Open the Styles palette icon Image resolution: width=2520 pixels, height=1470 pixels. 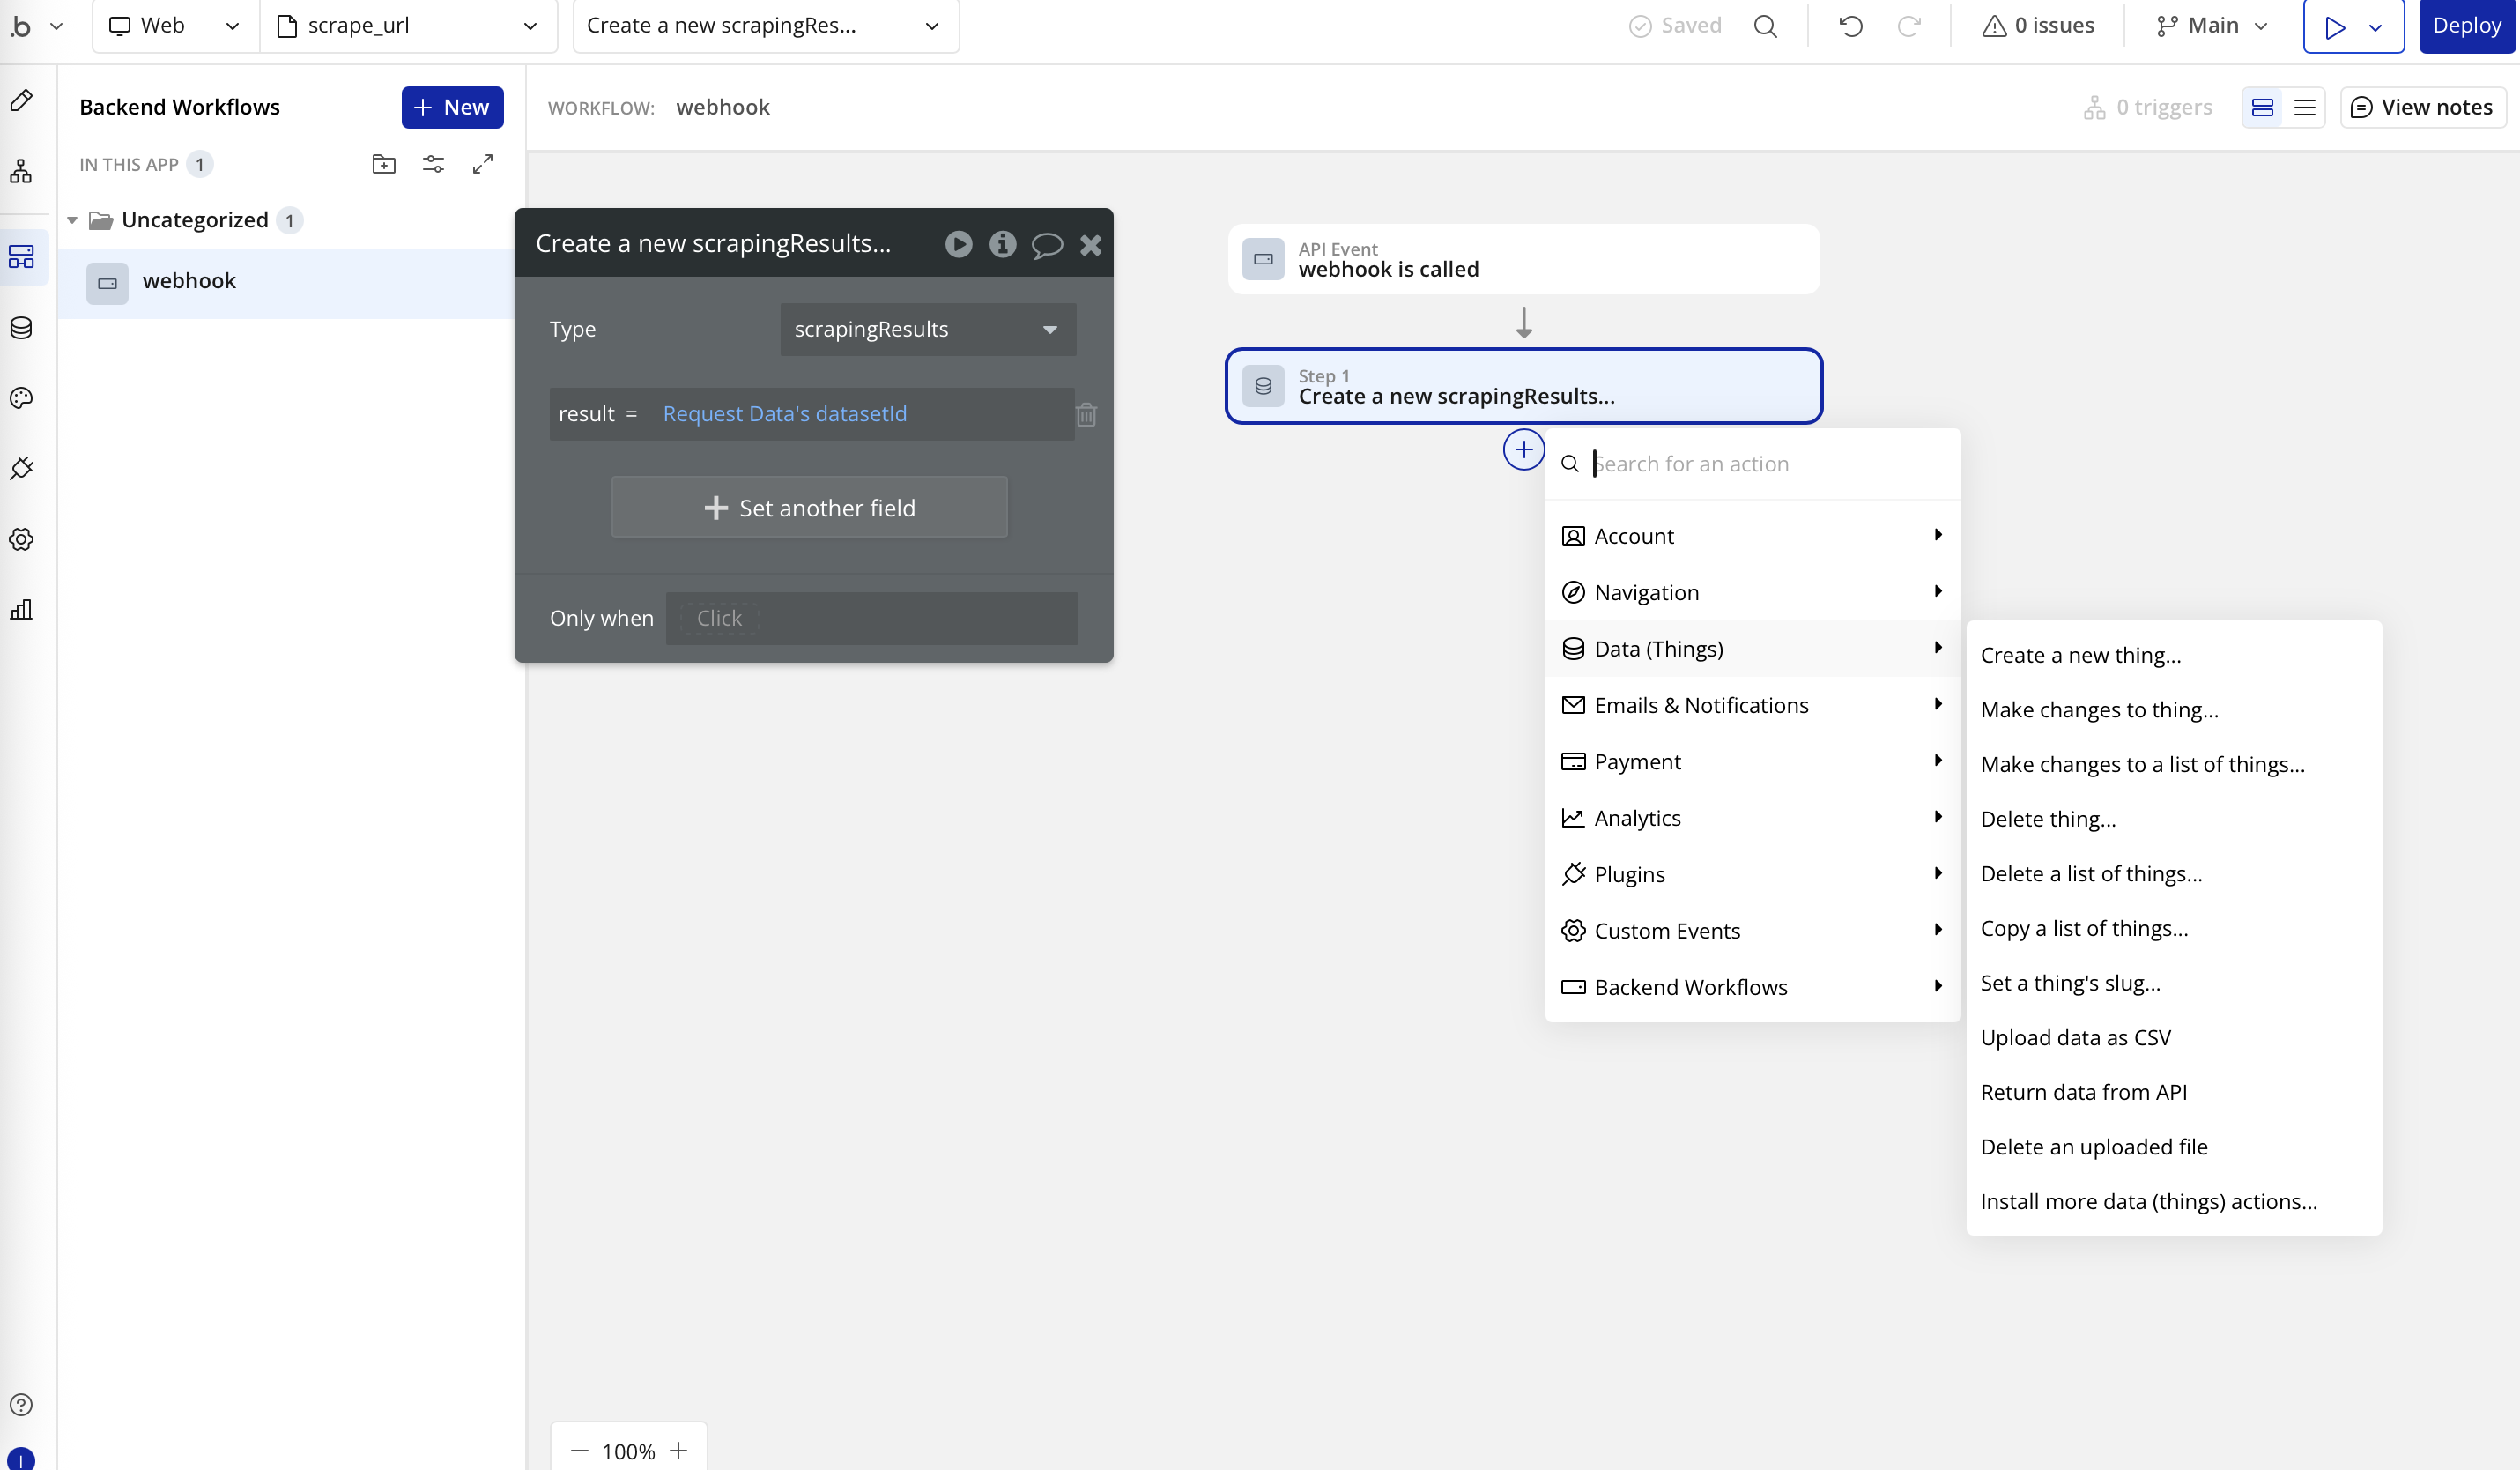(22, 398)
